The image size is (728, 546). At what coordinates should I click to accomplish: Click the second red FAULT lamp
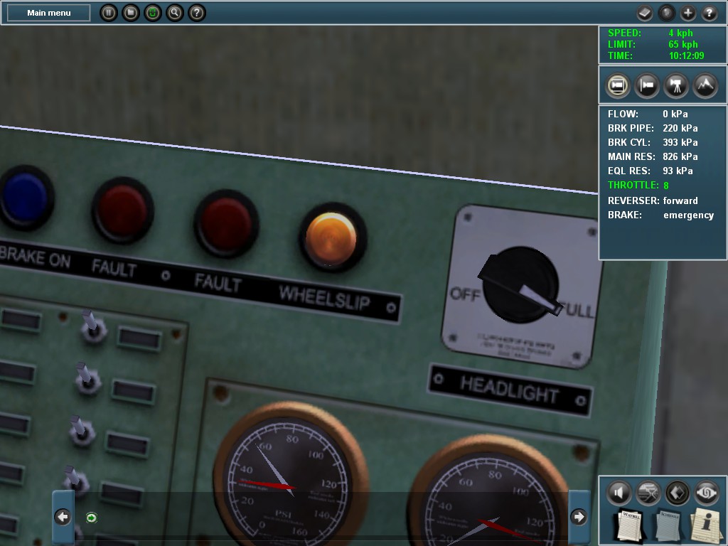[226, 223]
